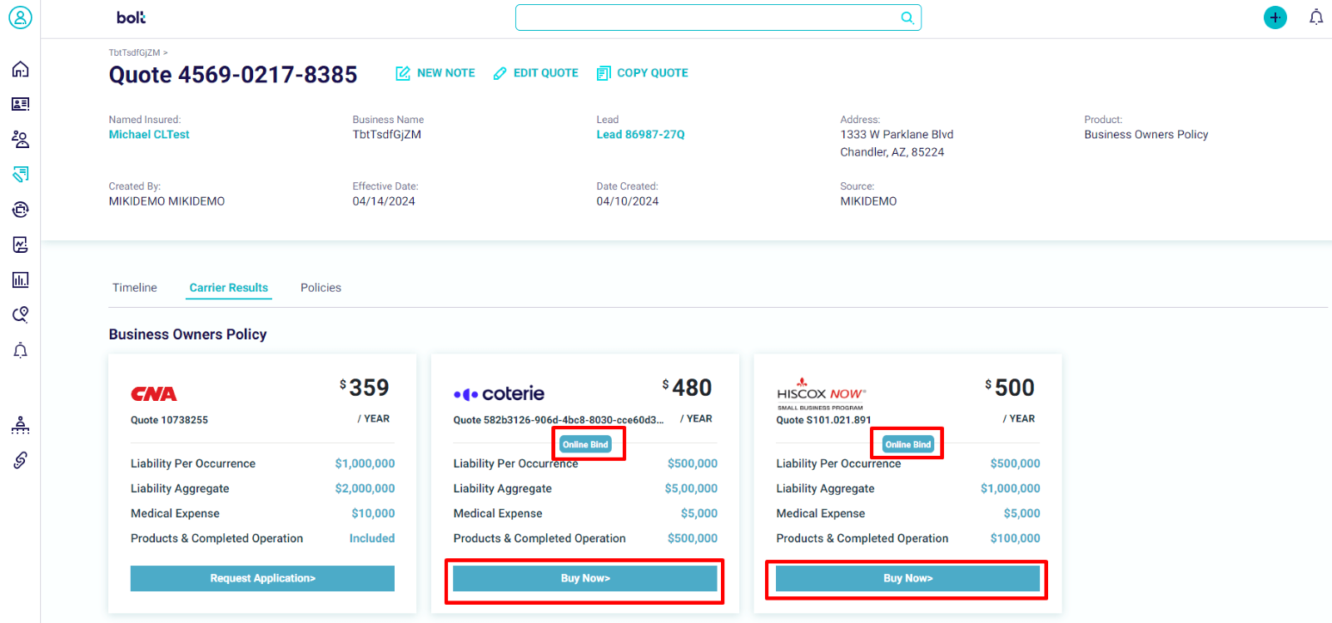Viewport: 1332px width, 623px height.
Task: Click the link chain sidebar icon
Action: click(x=20, y=460)
